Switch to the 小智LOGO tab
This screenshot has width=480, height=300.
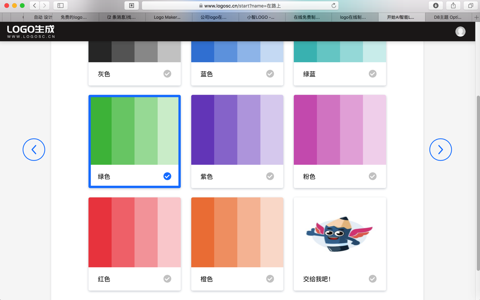click(262, 17)
